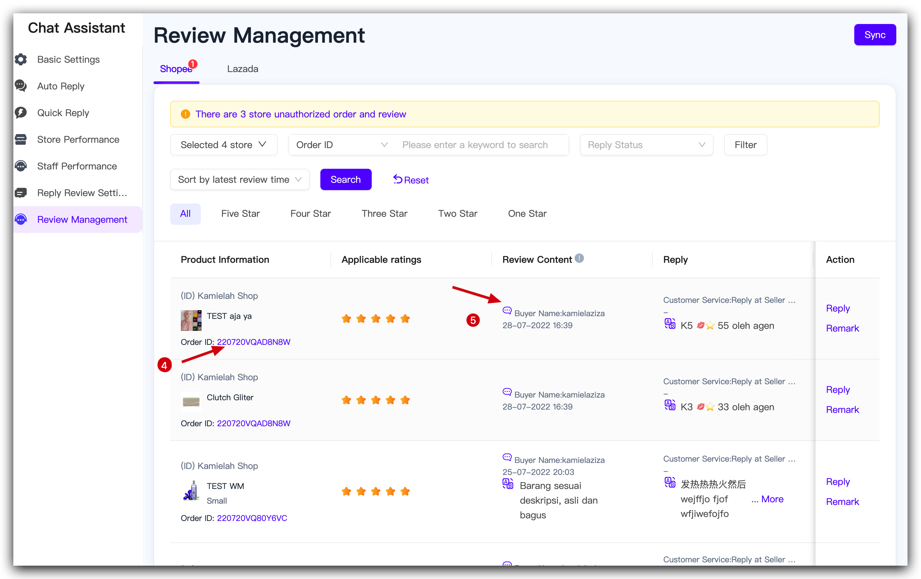The height and width of the screenshot is (579, 921).
Task: Click the Store Performance icon
Action: [21, 139]
